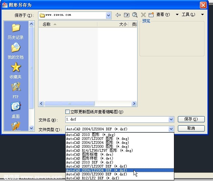Toggle 立即更新图纸并查看缩略图 checkbox
The image size is (213, 181).
(67, 112)
